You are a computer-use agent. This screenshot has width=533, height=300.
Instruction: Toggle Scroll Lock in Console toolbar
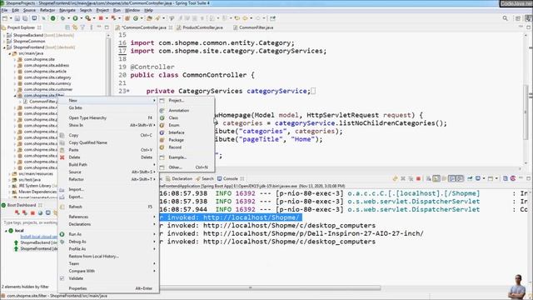[436, 178]
